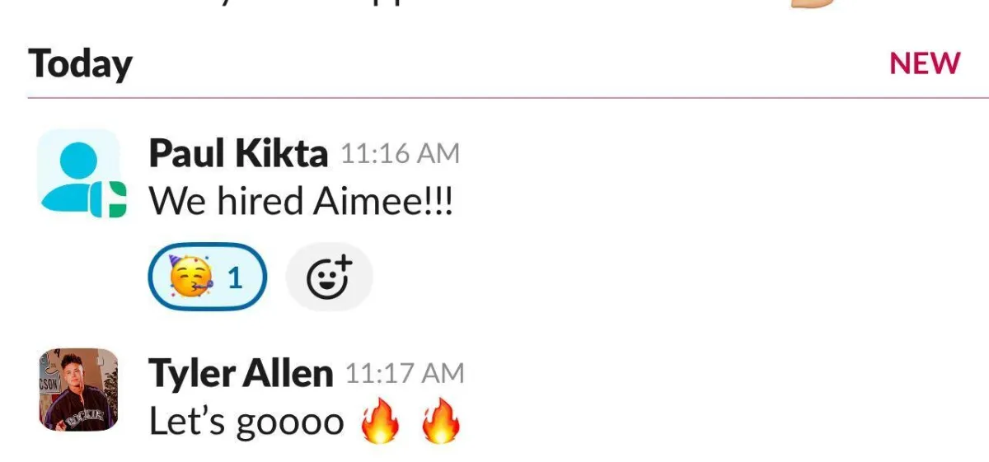Select the 'Let's goooo' message text
The height and width of the screenshot is (462, 989).
click(x=246, y=422)
